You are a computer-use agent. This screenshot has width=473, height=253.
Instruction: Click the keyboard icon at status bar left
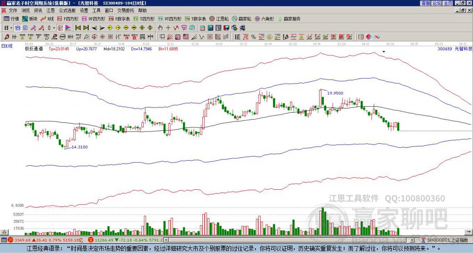click(x=4, y=240)
